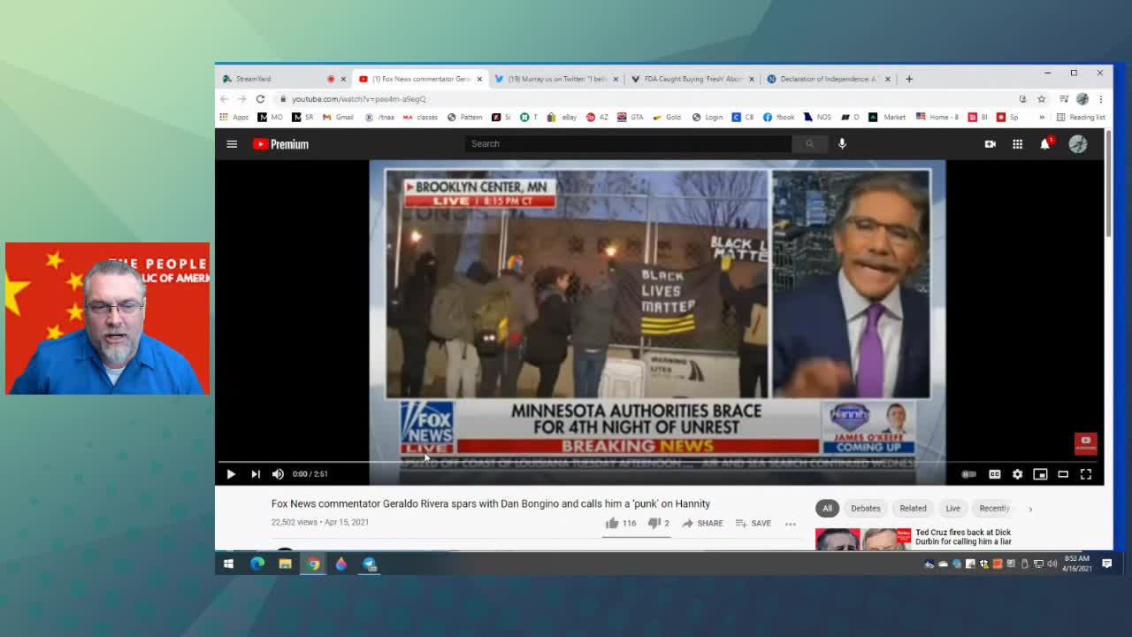View YouTube notifications bell
The image size is (1132, 637).
point(1045,143)
